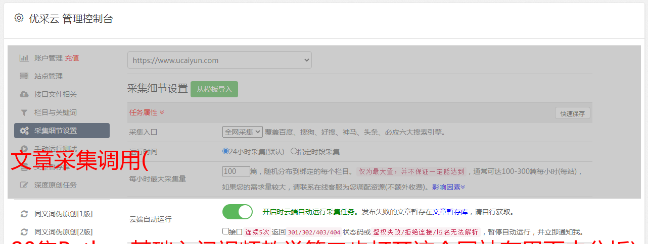Open 账户管理 in the sidebar
This screenshot has width=648, height=244.
pyautogui.click(x=49, y=58)
